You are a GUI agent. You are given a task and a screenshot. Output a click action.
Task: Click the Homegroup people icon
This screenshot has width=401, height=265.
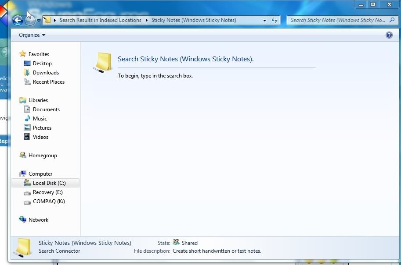click(23, 155)
